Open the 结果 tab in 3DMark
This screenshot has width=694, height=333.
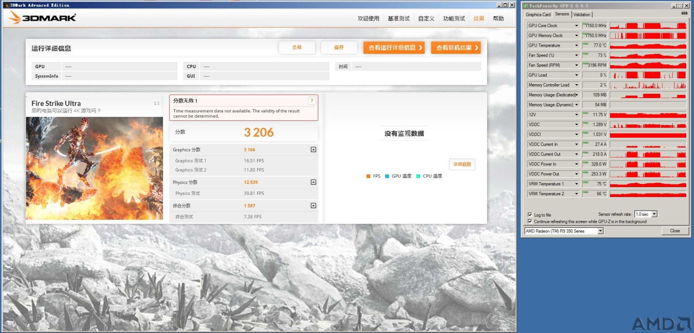(479, 19)
